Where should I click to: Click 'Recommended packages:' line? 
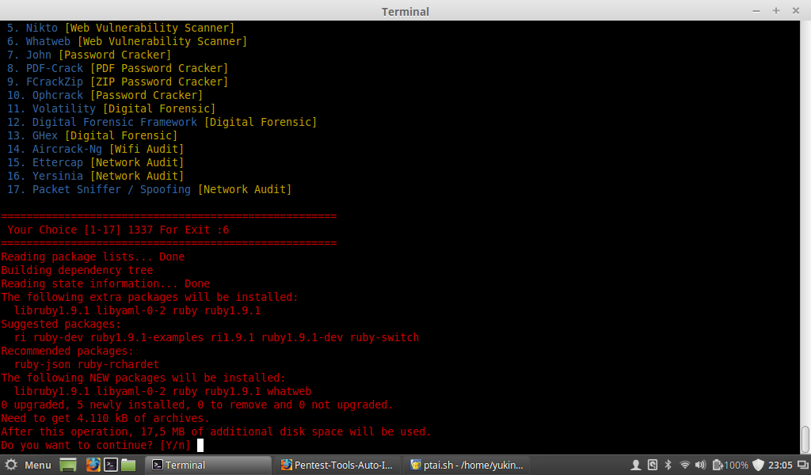pyautogui.click(x=67, y=351)
